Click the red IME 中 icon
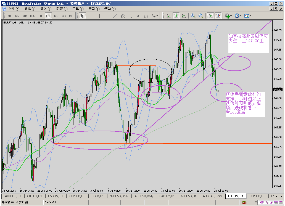Image resolution: width=285 pixels, height=206 pixels. pyautogui.click(x=262, y=202)
